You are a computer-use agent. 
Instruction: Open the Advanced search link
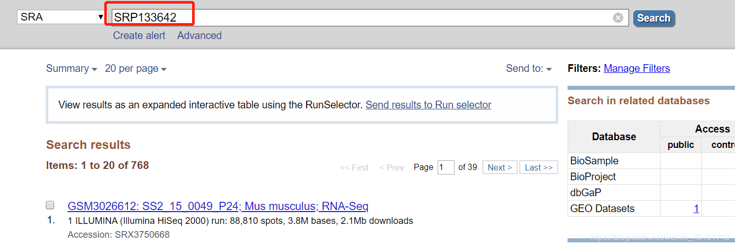click(199, 35)
